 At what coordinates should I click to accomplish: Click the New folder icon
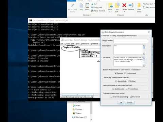click(139, 5)
